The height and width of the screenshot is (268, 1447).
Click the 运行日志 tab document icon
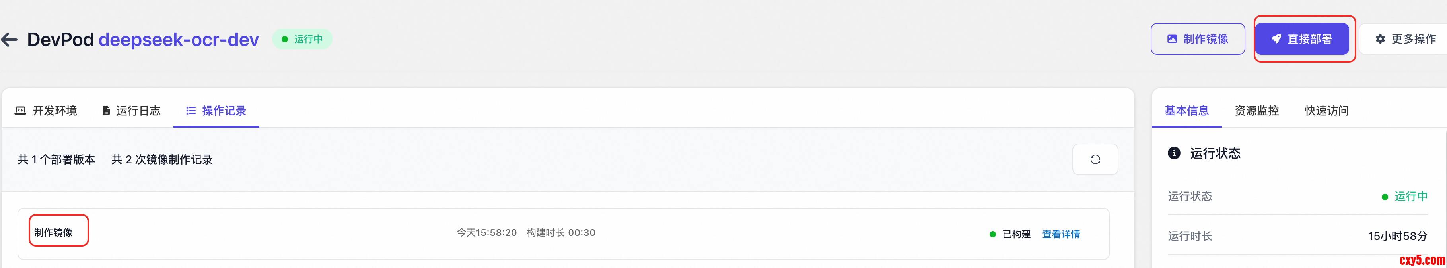(106, 111)
